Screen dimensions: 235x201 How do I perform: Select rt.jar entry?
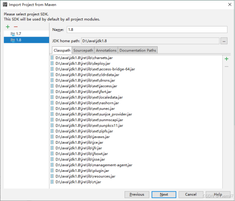[78, 182]
